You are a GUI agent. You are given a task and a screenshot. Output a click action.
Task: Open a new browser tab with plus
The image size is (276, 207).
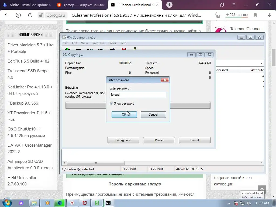169,5
